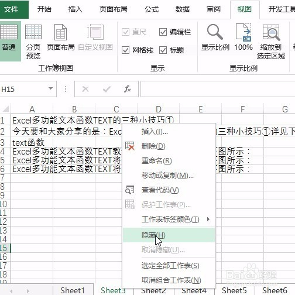
Task: Toggle the 直尺 ruler checkbox
Action: [125, 32]
